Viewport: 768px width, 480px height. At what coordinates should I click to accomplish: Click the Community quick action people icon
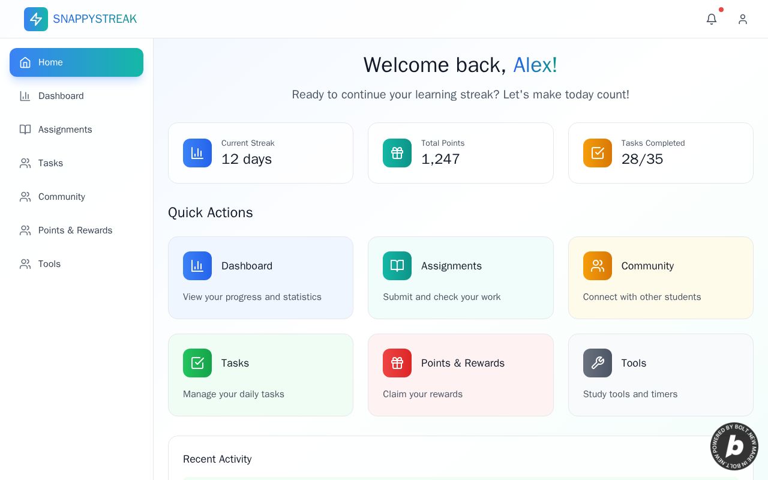pyautogui.click(x=598, y=266)
